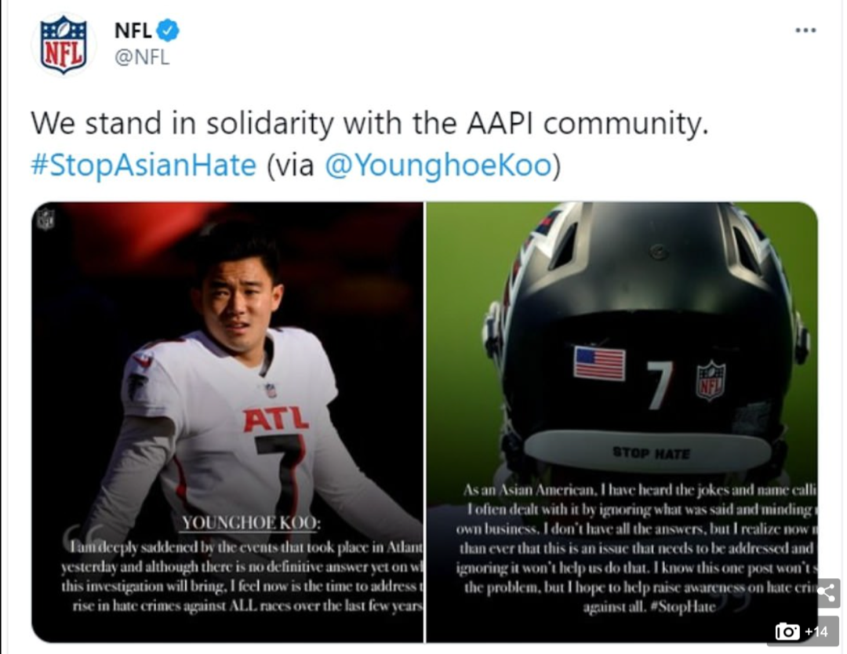Click the YOUNGHOE KOO quote heading
This screenshot has height=654, width=847.
(x=251, y=523)
